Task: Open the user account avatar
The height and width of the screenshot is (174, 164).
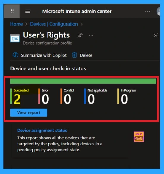Action: 158,11
